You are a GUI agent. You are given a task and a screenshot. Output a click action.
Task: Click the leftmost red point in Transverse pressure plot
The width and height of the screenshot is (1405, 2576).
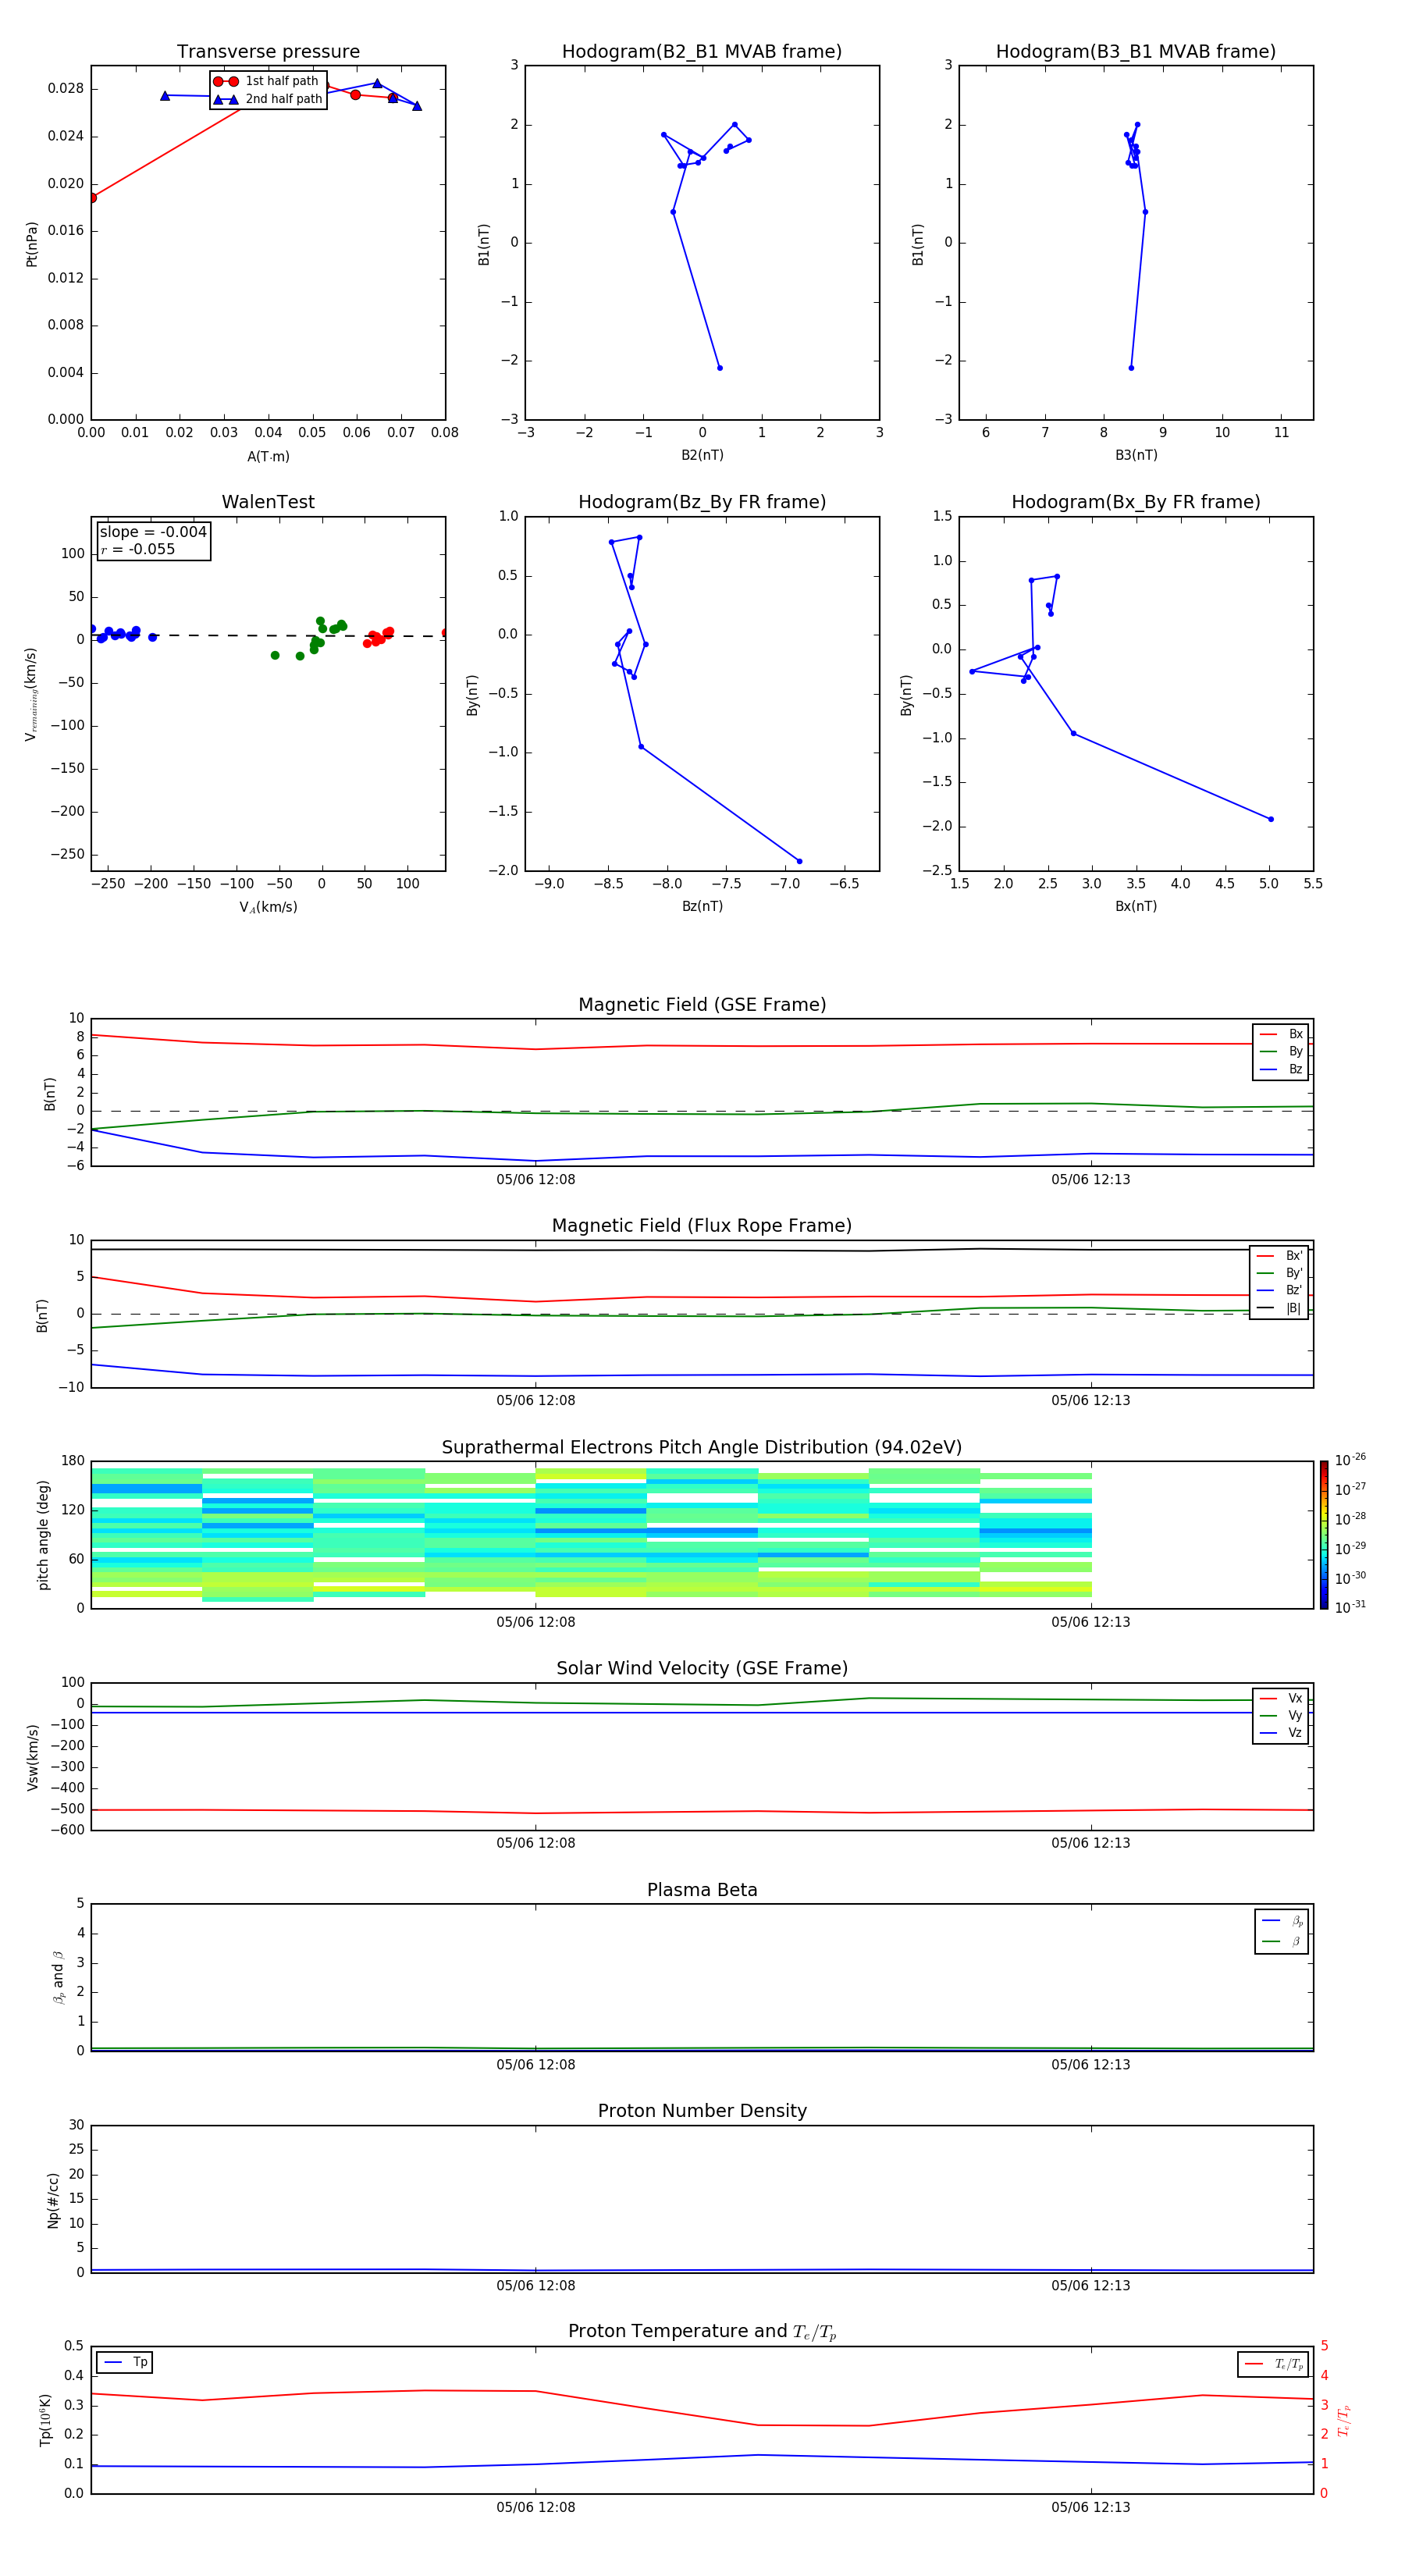pyautogui.click(x=93, y=198)
